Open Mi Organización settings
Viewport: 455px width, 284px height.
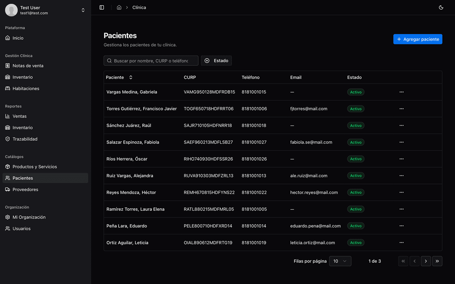29,217
